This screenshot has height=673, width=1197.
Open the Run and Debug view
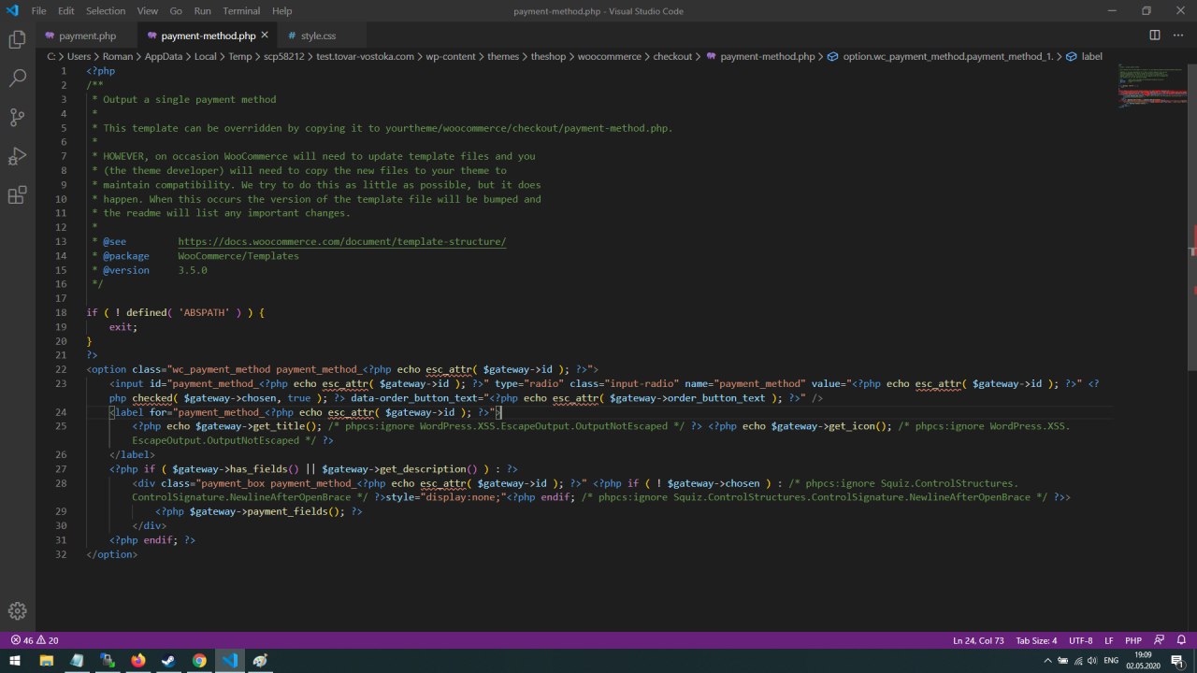coord(17,156)
